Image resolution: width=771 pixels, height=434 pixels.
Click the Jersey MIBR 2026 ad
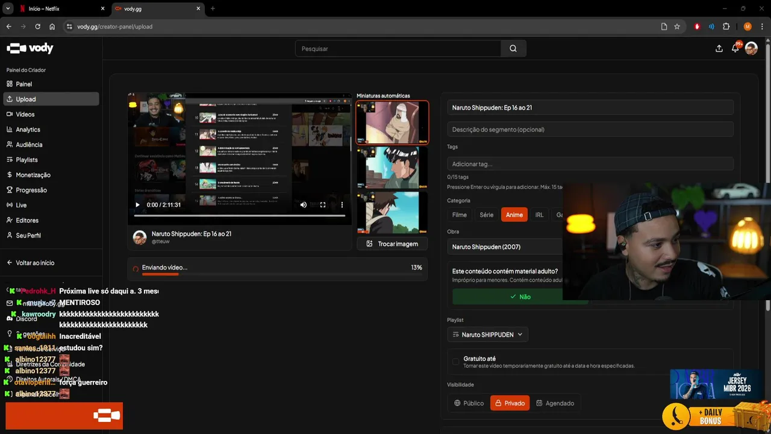coord(715,384)
